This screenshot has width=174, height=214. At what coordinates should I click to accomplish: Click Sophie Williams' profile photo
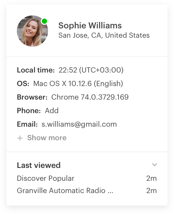pos(32,31)
